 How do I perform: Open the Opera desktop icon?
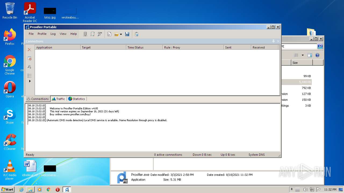[x=10, y=90]
